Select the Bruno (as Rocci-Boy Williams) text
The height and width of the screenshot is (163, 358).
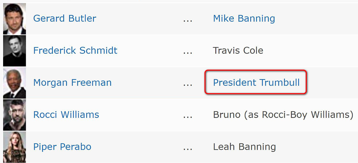point(283,115)
